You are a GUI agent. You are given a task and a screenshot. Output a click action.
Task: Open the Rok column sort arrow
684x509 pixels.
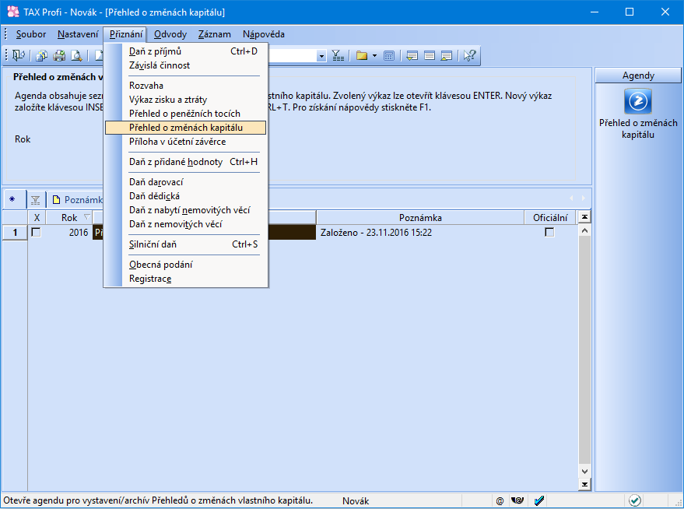click(87, 217)
